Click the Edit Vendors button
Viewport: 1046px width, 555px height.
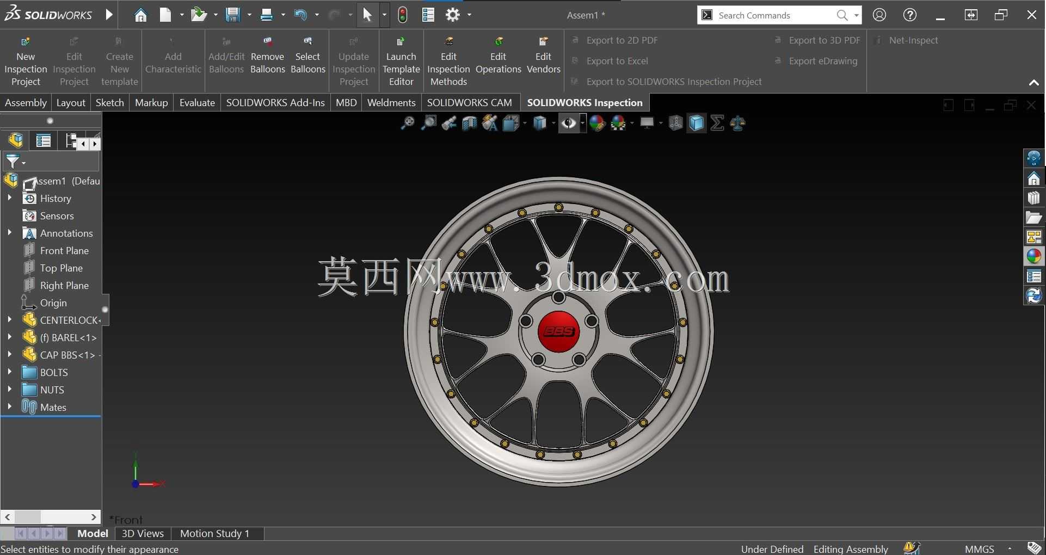coord(543,55)
